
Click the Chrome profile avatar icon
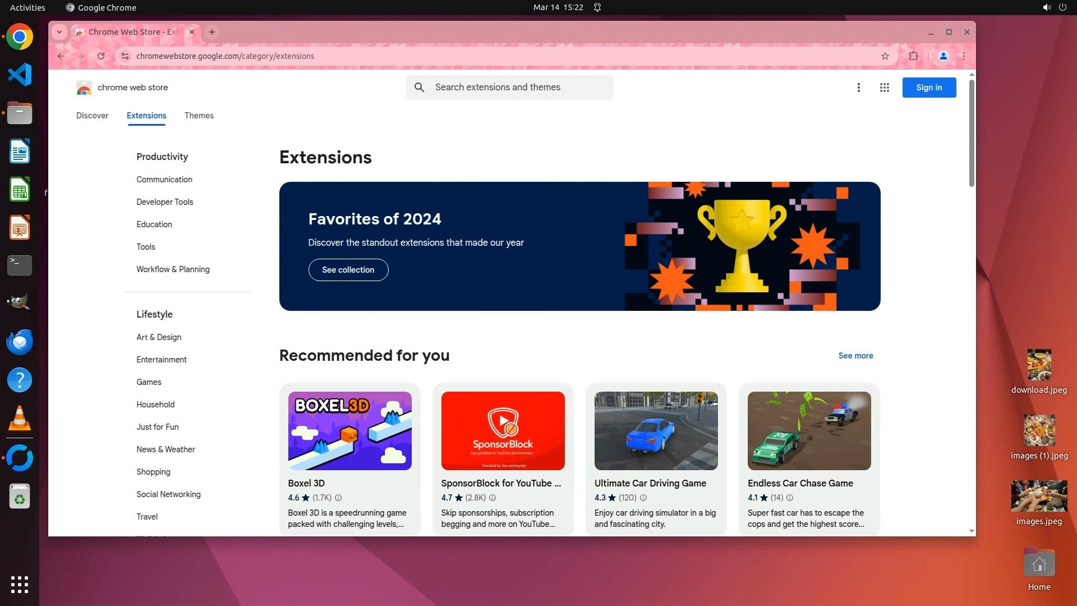(943, 56)
